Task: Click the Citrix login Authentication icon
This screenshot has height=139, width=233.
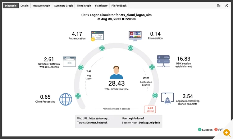Action: 97,36
